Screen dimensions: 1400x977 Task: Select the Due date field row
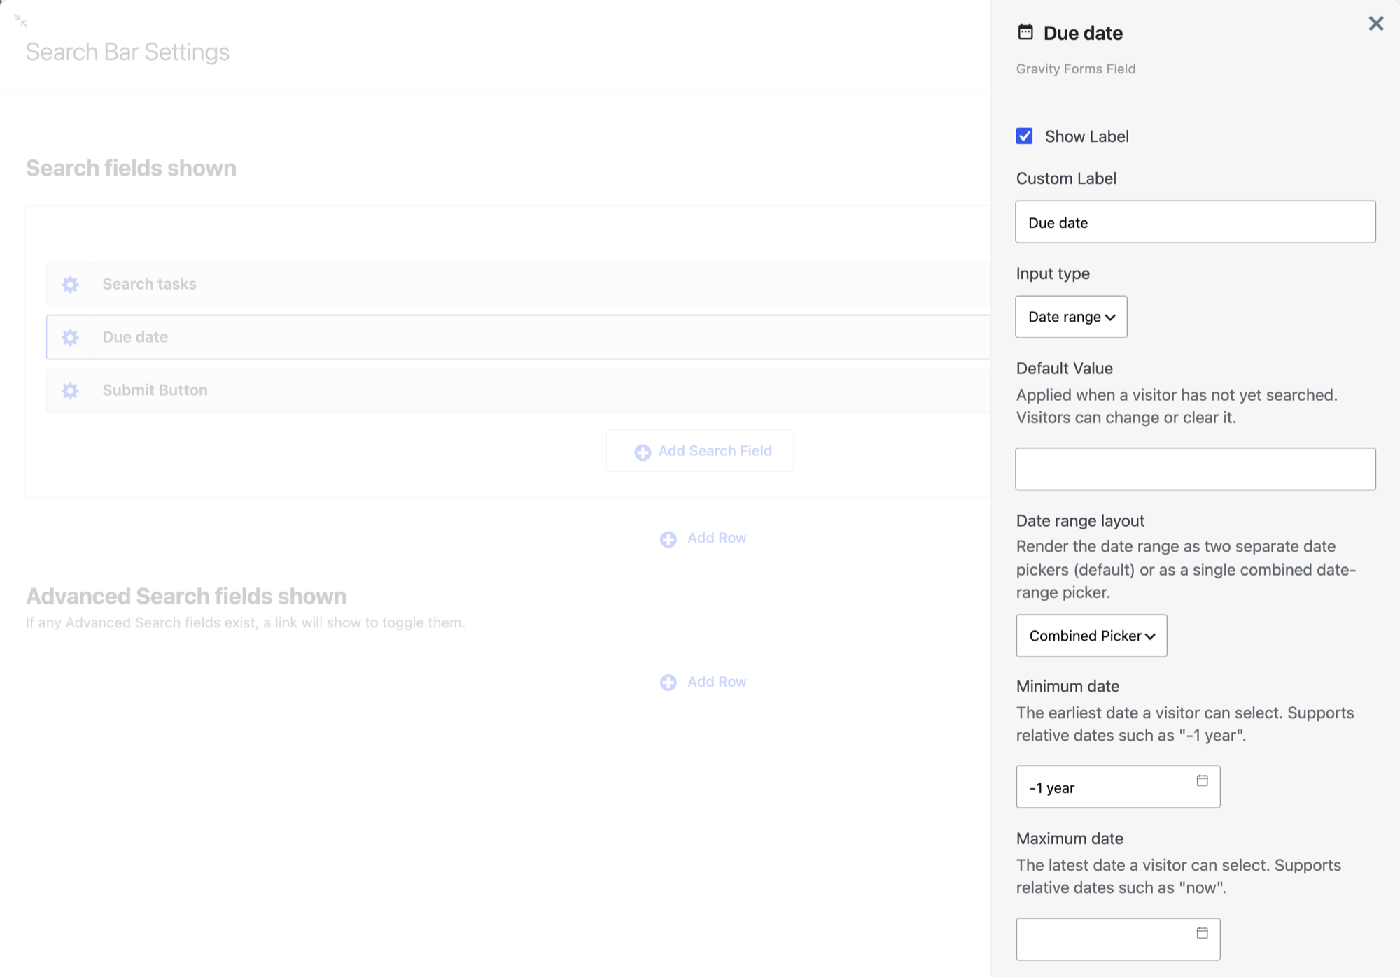[518, 337]
